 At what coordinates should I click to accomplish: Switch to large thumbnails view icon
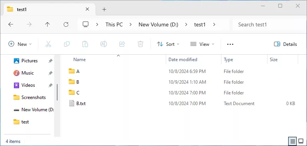click(301, 141)
